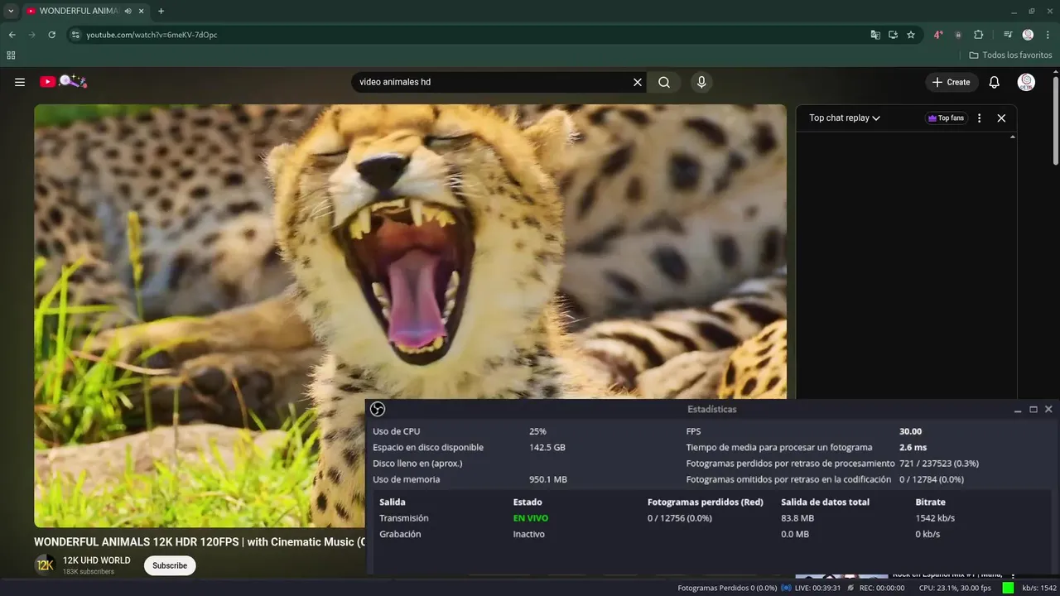Click the 1542 kb/s bitrate value

[x=935, y=518]
